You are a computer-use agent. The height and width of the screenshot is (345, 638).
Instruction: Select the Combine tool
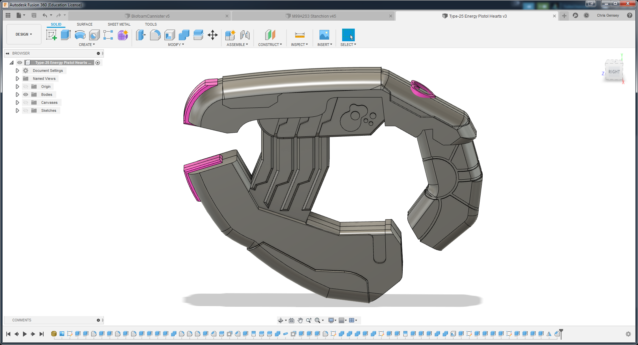pyautogui.click(x=184, y=35)
